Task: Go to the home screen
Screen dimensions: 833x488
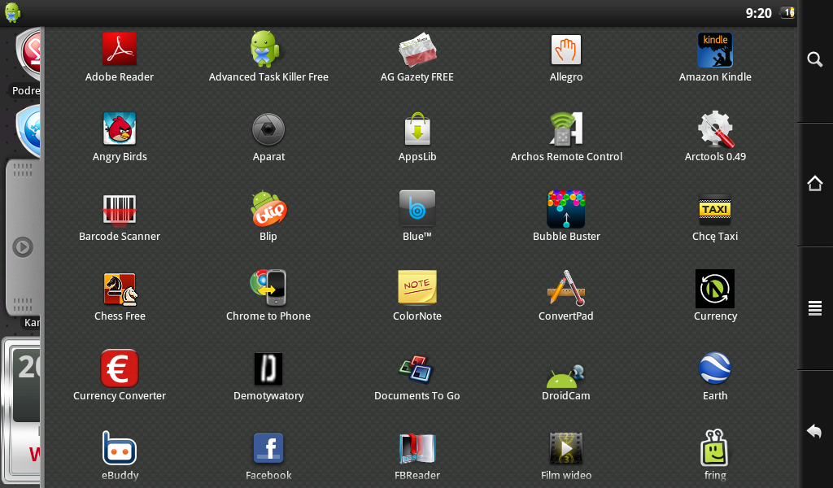Action: click(x=815, y=183)
